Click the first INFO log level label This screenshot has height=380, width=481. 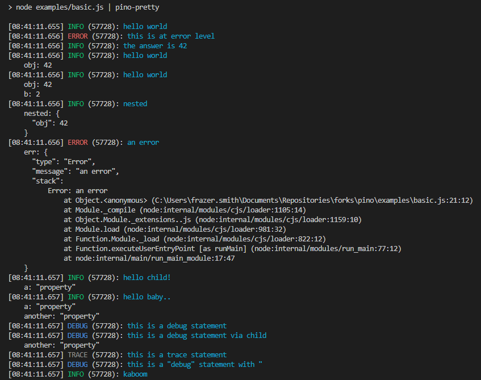coord(76,26)
